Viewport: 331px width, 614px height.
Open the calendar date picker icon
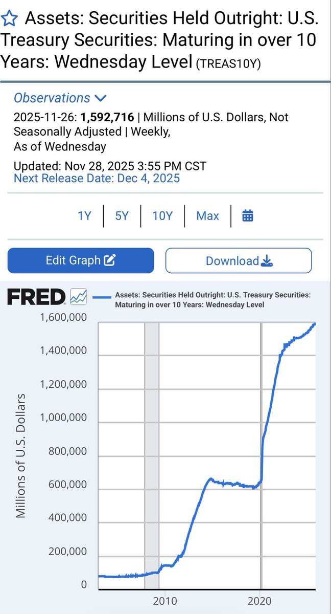tap(248, 215)
